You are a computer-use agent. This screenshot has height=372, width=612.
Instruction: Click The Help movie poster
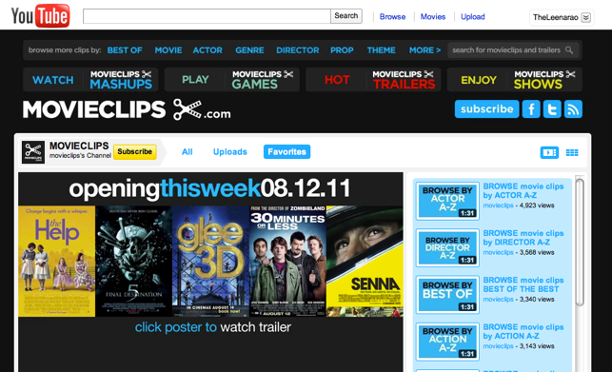(x=56, y=261)
